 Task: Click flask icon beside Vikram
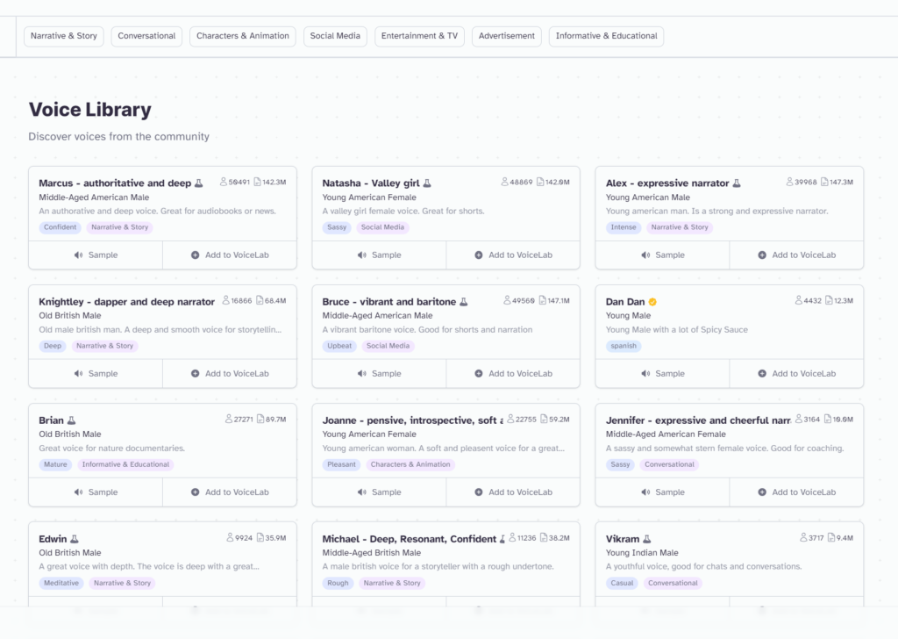[646, 539]
